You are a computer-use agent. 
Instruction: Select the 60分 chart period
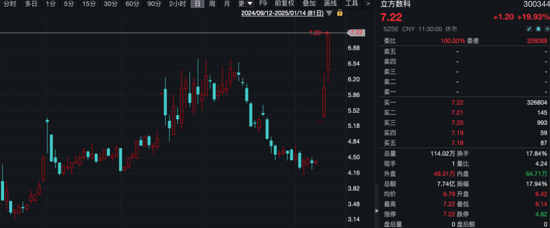[x=132, y=4]
